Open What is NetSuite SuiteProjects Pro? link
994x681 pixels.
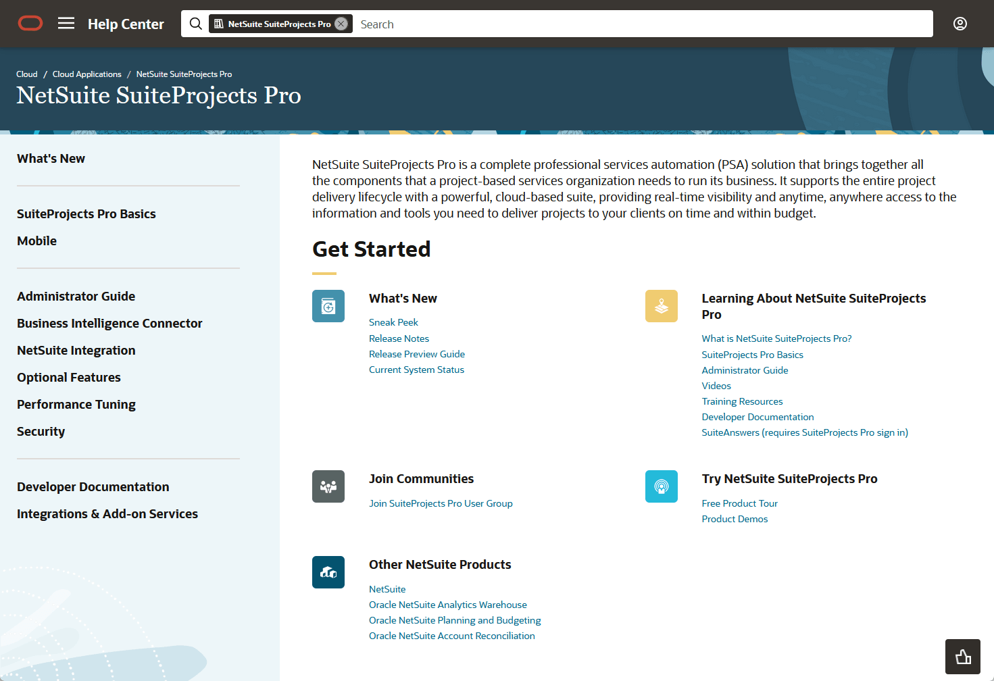(776, 338)
